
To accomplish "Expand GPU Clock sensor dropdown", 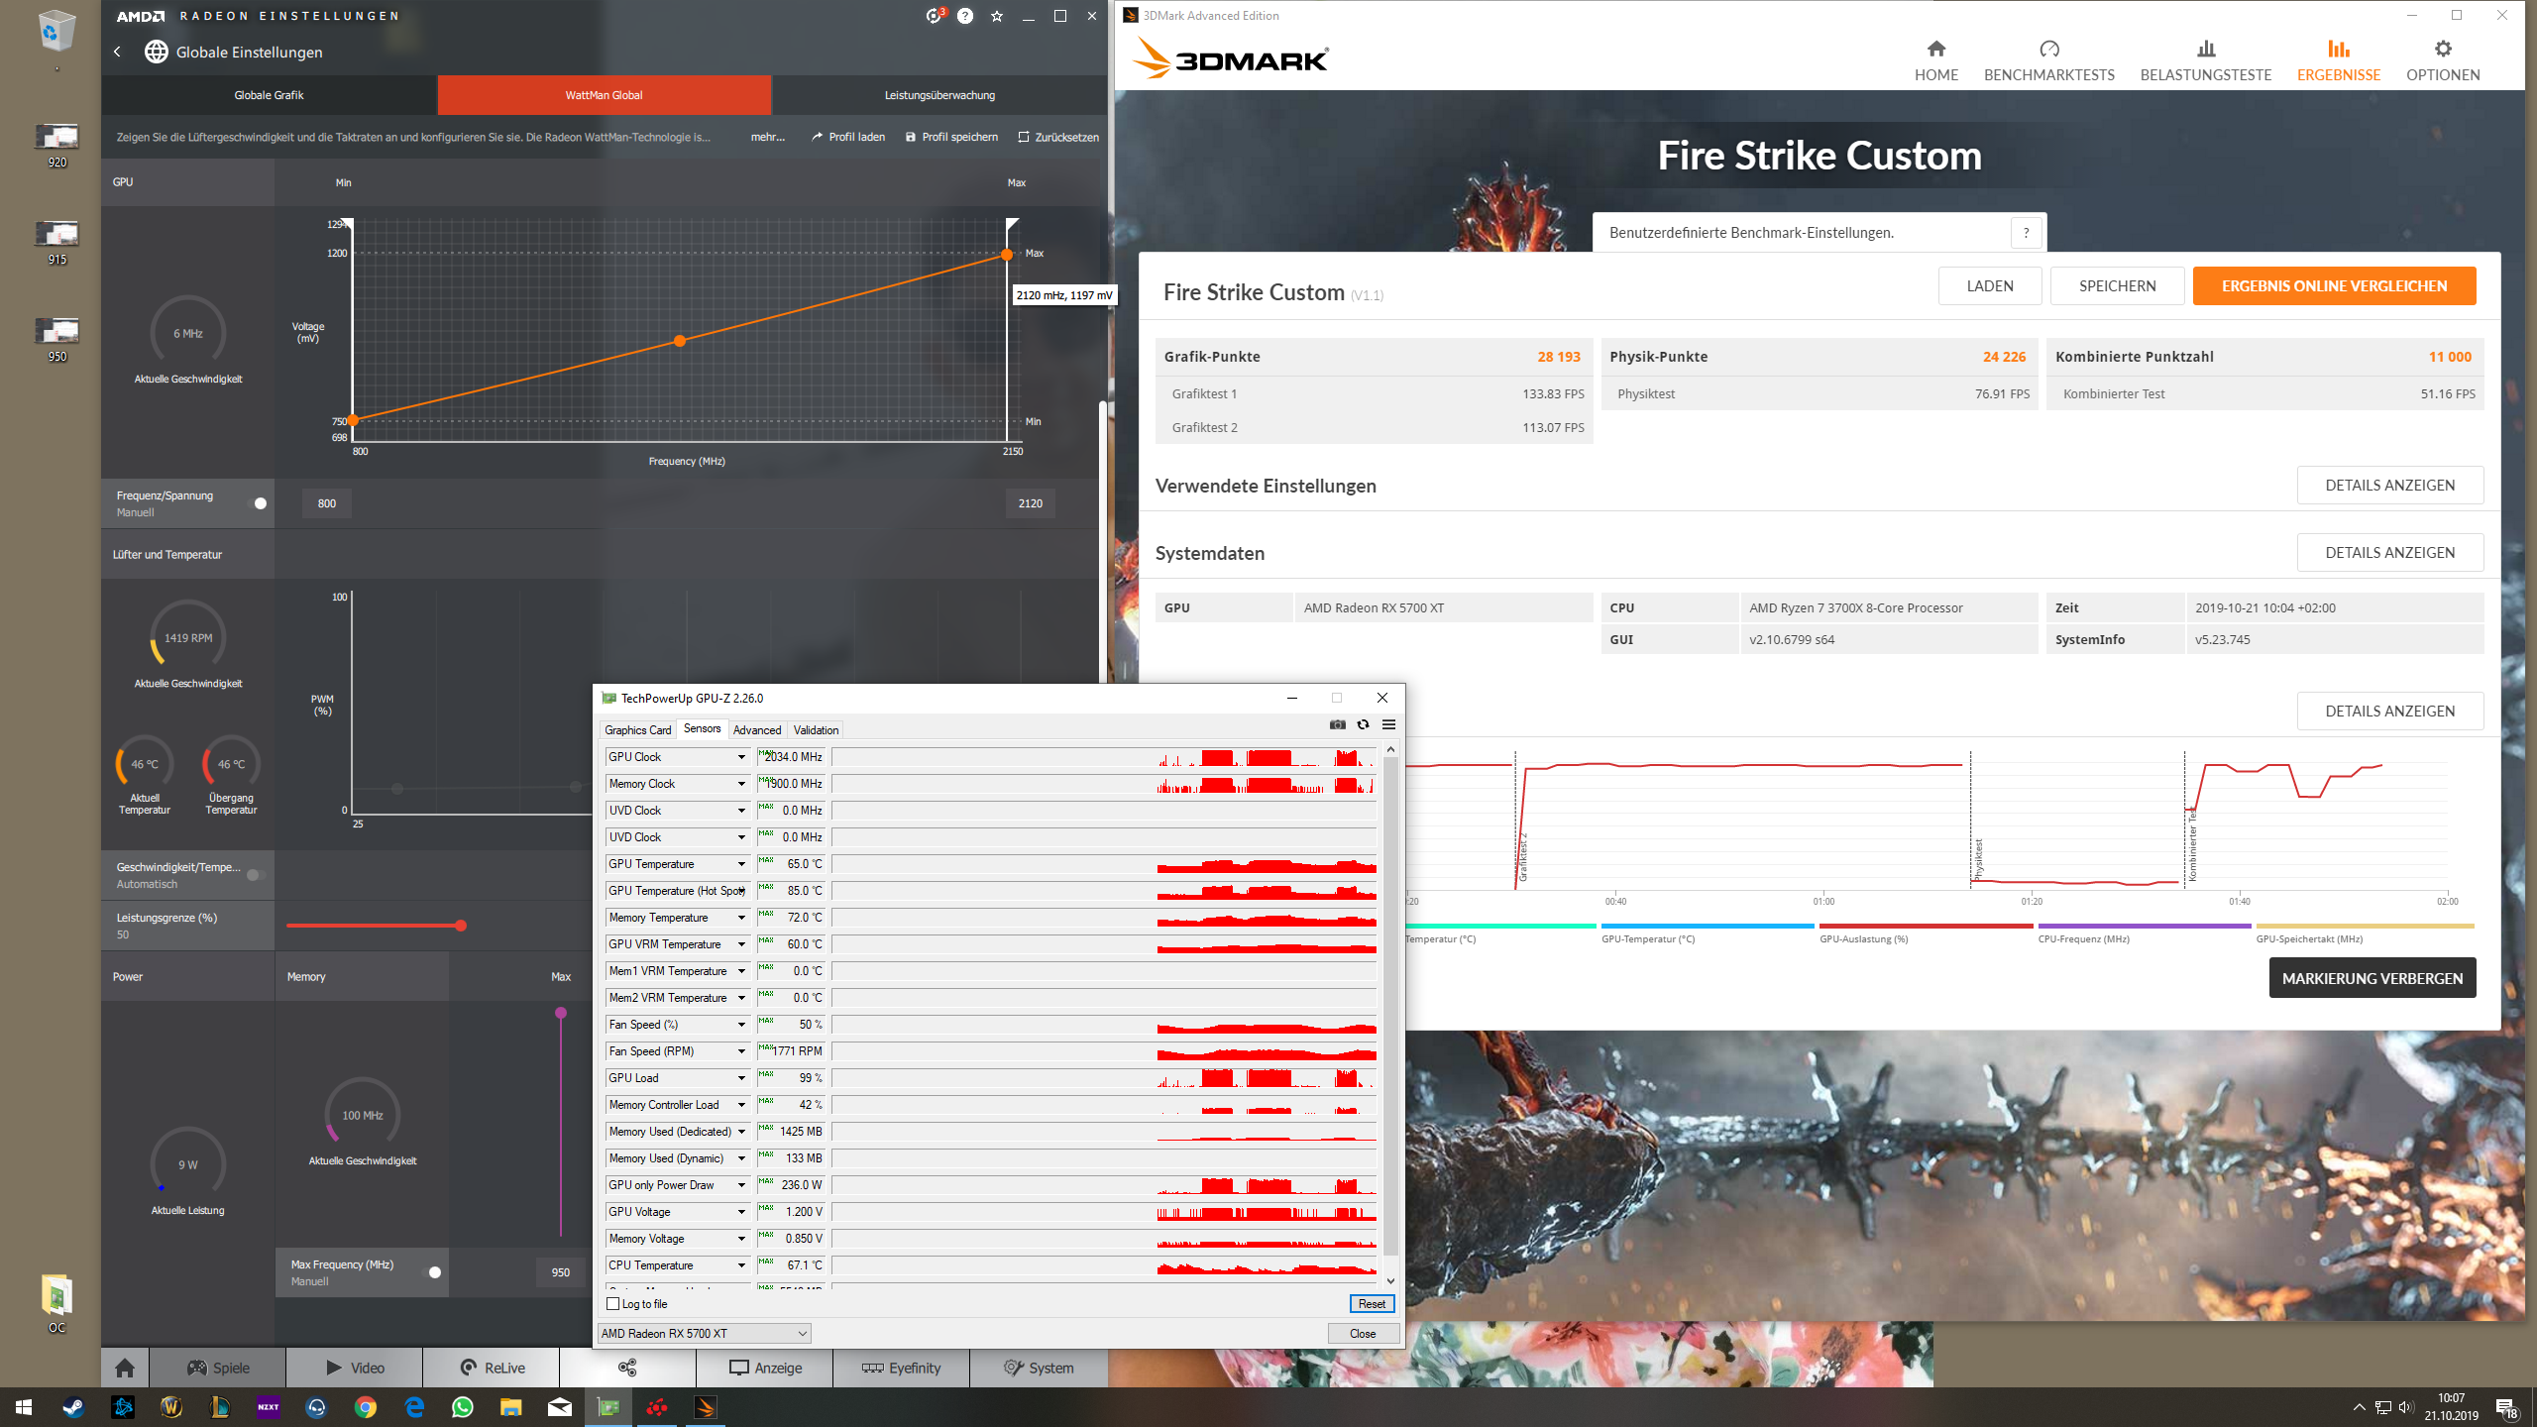I will tap(740, 757).
